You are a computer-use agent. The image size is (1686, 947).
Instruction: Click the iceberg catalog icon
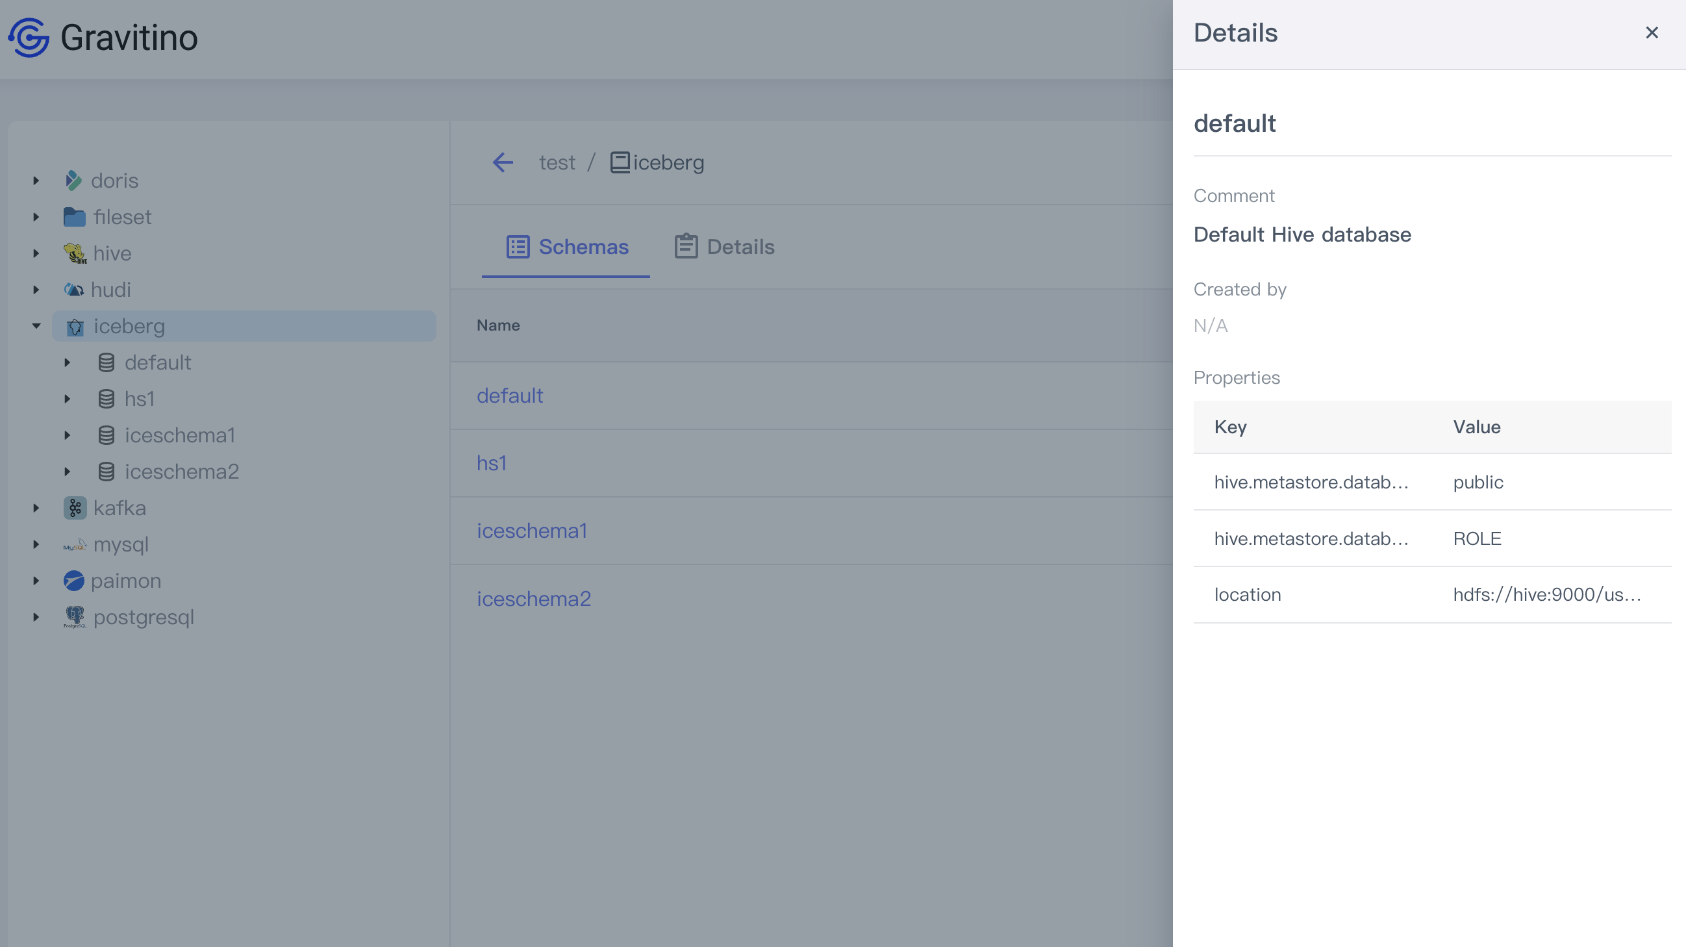74,327
